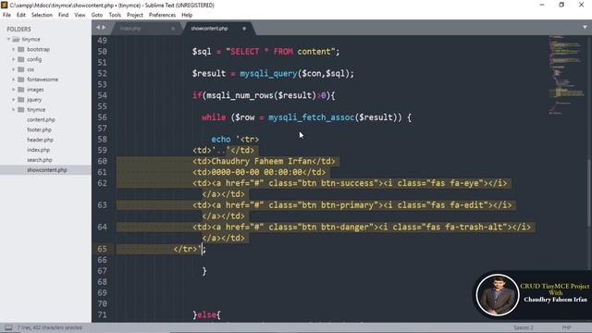Click the unsaved dot on showcontent.php tab
The image size is (592, 333).
coord(244,29)
